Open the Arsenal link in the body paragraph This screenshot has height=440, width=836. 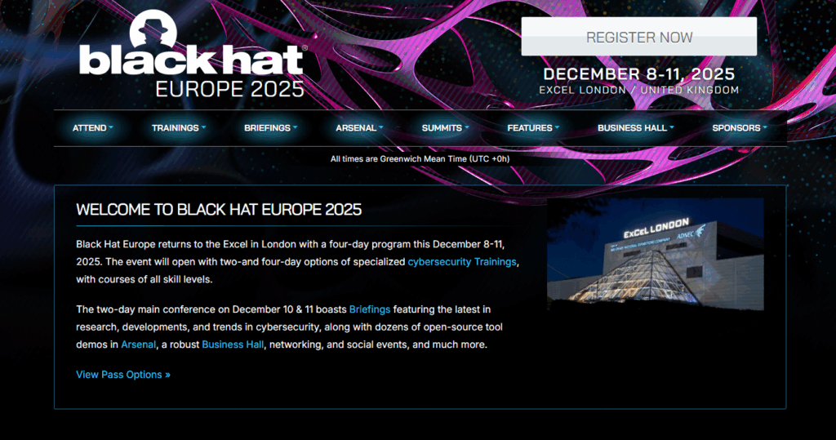coord(138,344)
